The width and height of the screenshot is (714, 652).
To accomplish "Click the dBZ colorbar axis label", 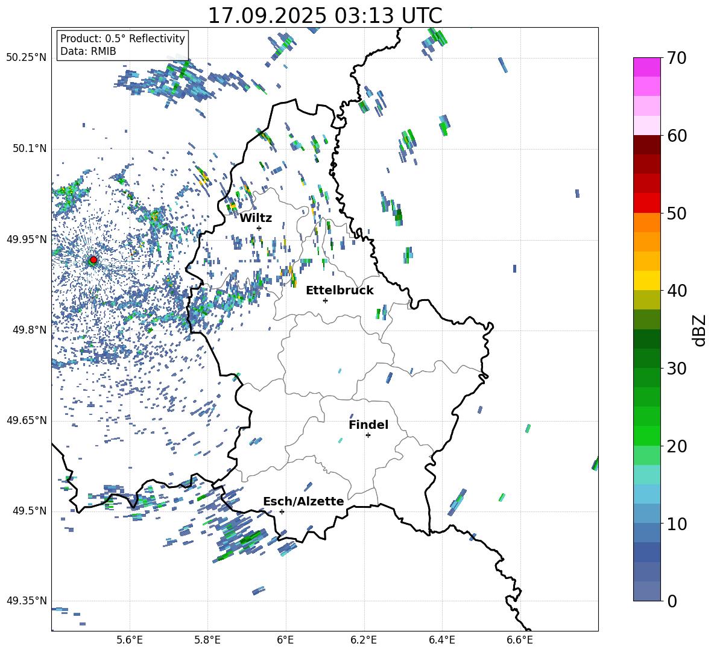I will click(699, 330).
